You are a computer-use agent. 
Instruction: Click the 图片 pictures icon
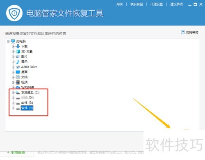point(18,57)
